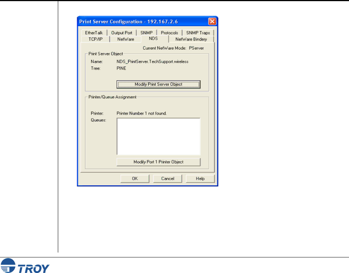Cancel the print server configuration
The height and width of the screenshot is (273, 349).
(168, 178)
